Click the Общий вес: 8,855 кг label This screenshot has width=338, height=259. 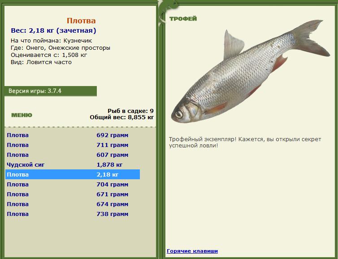[122, 117]
